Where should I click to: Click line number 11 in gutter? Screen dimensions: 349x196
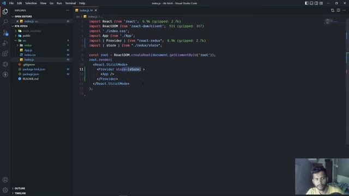(x=81, y=69)
